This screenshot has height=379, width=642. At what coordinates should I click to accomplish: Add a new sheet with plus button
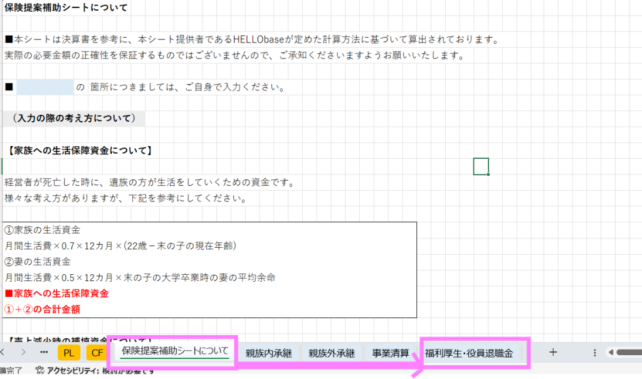[x=553, y=352]
